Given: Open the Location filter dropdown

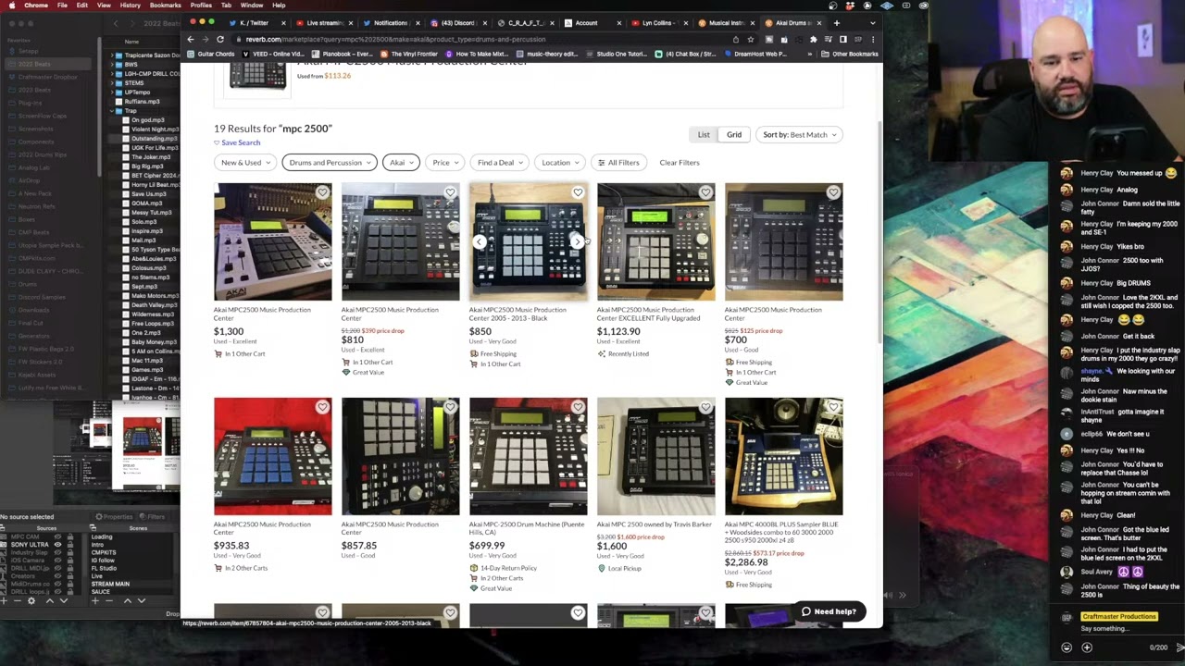Looking at the screenshot, I should 560,163.
